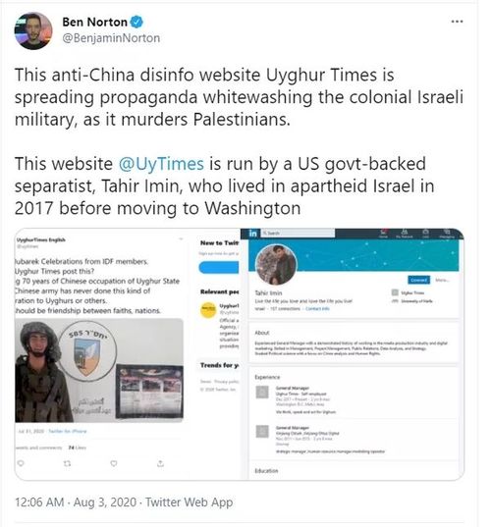Click the Ben Norton display name
The image size is (491, 527).
pyautogui.click(x=95, y=23)
